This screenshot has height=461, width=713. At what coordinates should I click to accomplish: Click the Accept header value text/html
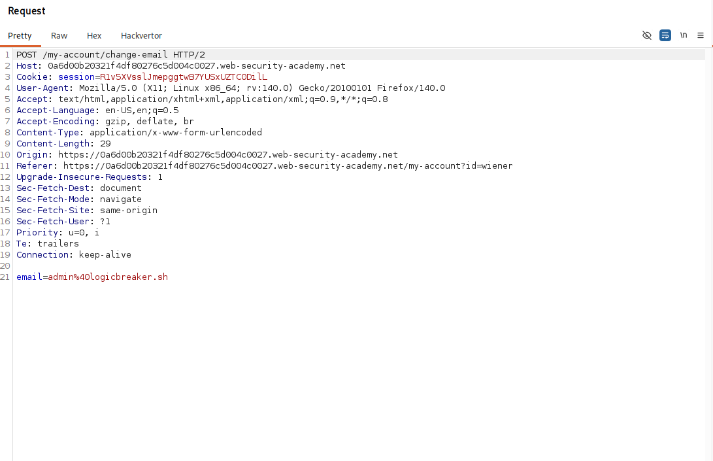pyautogui.click(x=223, y=99)
